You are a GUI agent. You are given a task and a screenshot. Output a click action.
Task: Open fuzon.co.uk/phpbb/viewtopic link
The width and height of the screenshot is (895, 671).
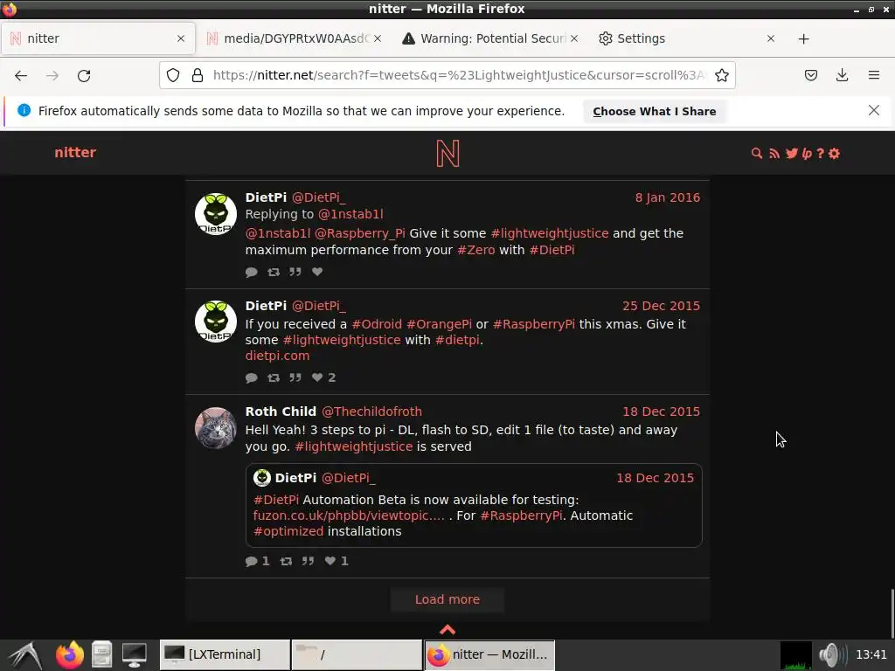(x=349, y=515)
